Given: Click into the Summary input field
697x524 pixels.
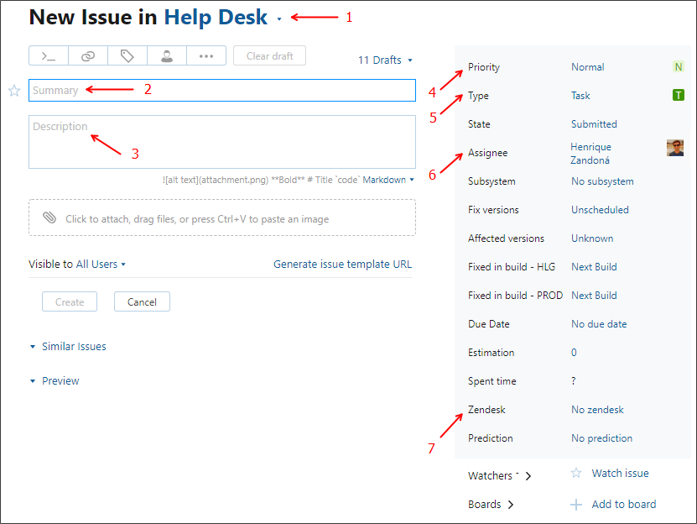Looking at the screenshot, I should (x=222, y=91).
